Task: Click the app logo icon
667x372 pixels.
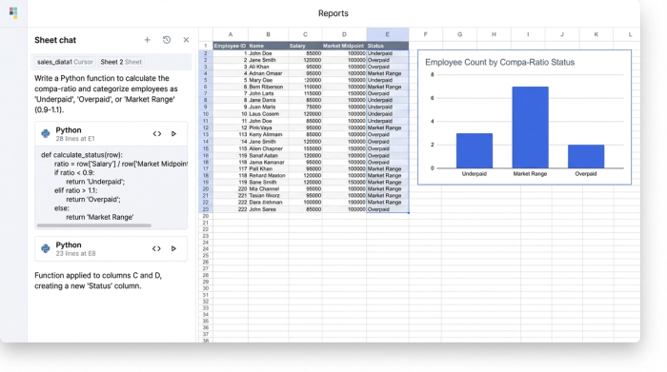Action: pos(13,12)
